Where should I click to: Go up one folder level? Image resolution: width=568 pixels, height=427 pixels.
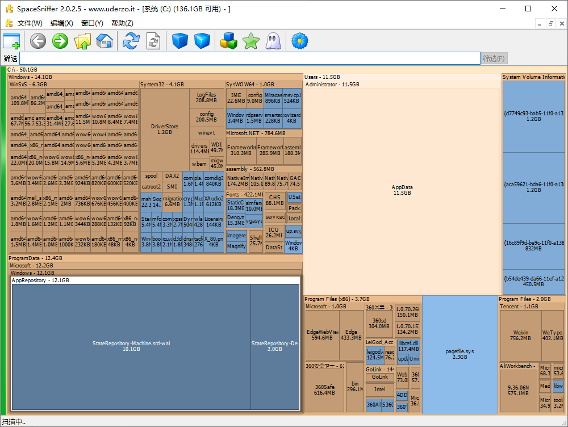82,41
